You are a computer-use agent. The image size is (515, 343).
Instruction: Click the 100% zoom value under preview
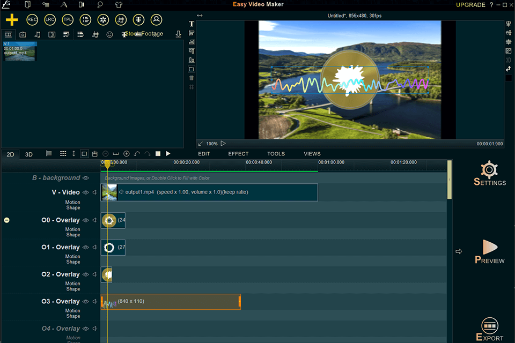212,144
